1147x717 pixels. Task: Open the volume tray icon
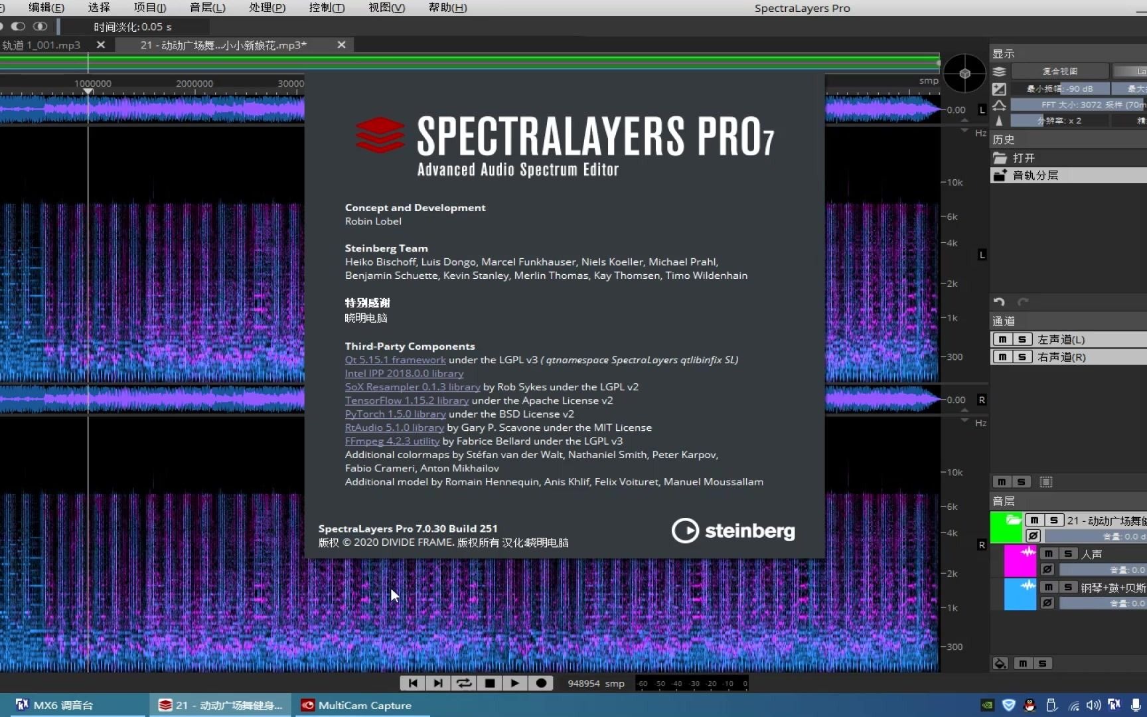[x=1093, y=705]
